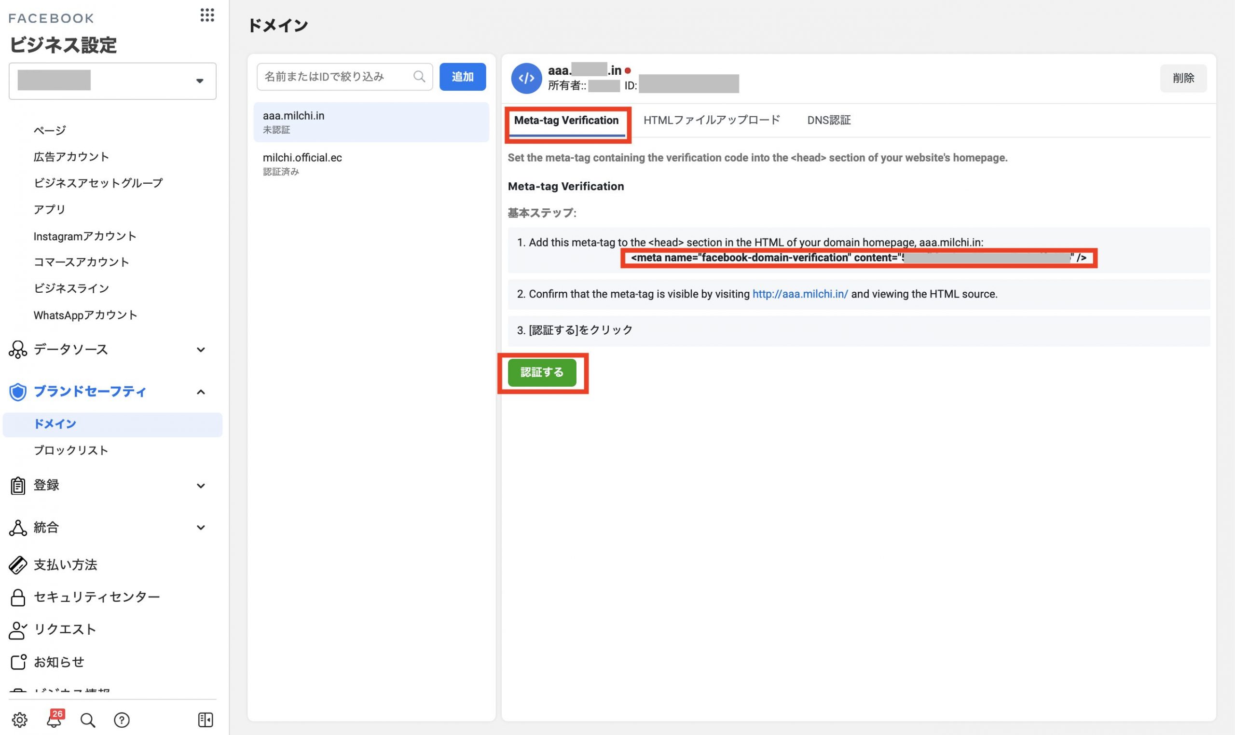
Task: Open アプリ in sidebar
Action: click(50, 209)
